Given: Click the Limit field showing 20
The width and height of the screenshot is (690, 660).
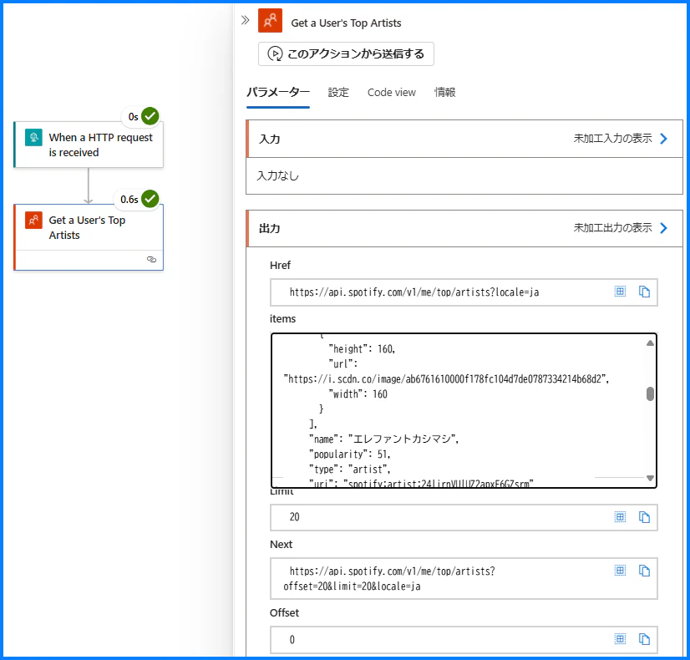Looking at the screenshot, I should tap(464, 517).
